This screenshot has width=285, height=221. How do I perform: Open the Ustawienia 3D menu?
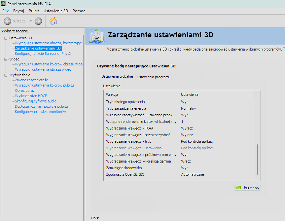click(55, 11)
